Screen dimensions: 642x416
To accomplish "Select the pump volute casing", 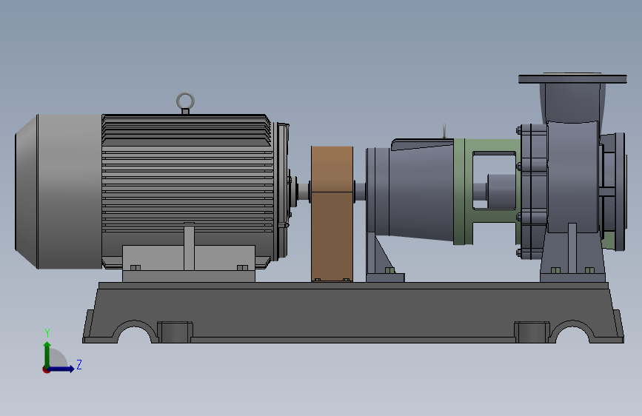I will coord(573,176).
